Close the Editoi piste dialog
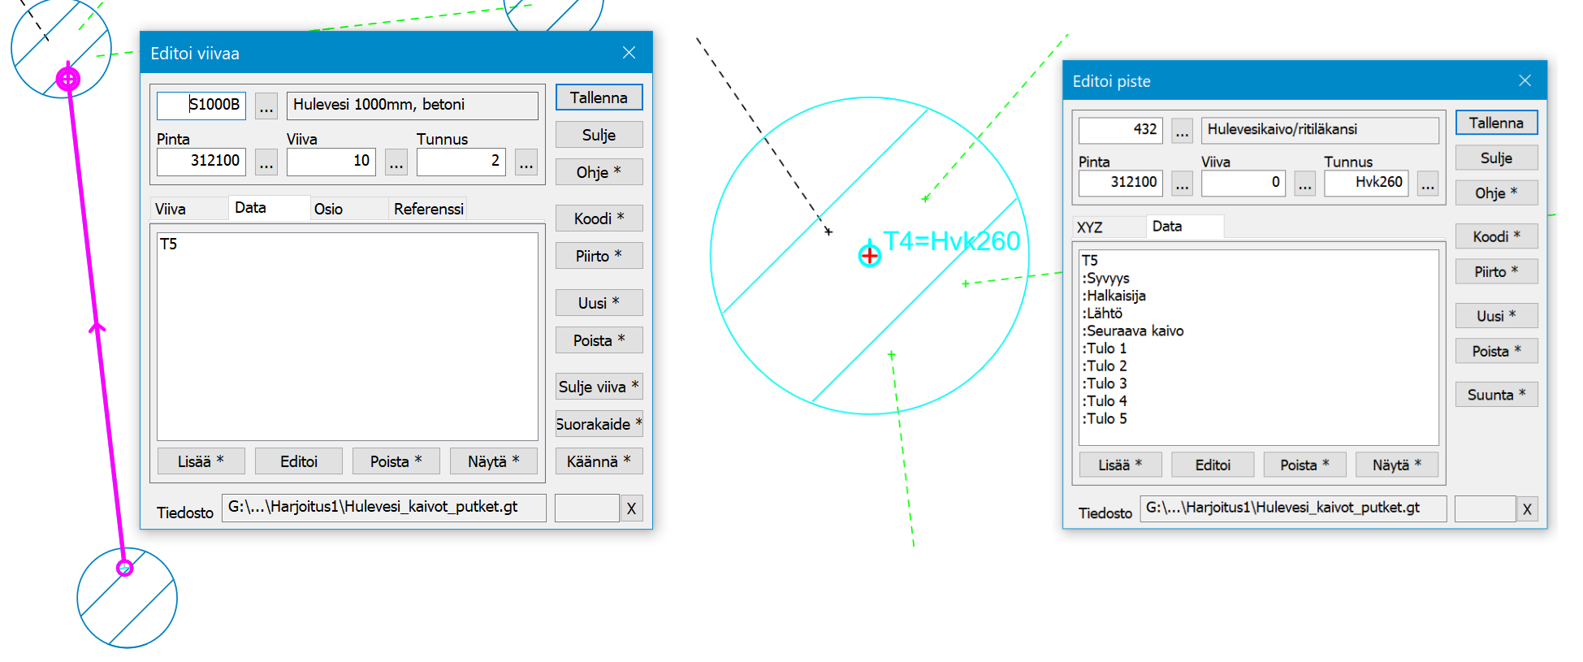 1525,80
